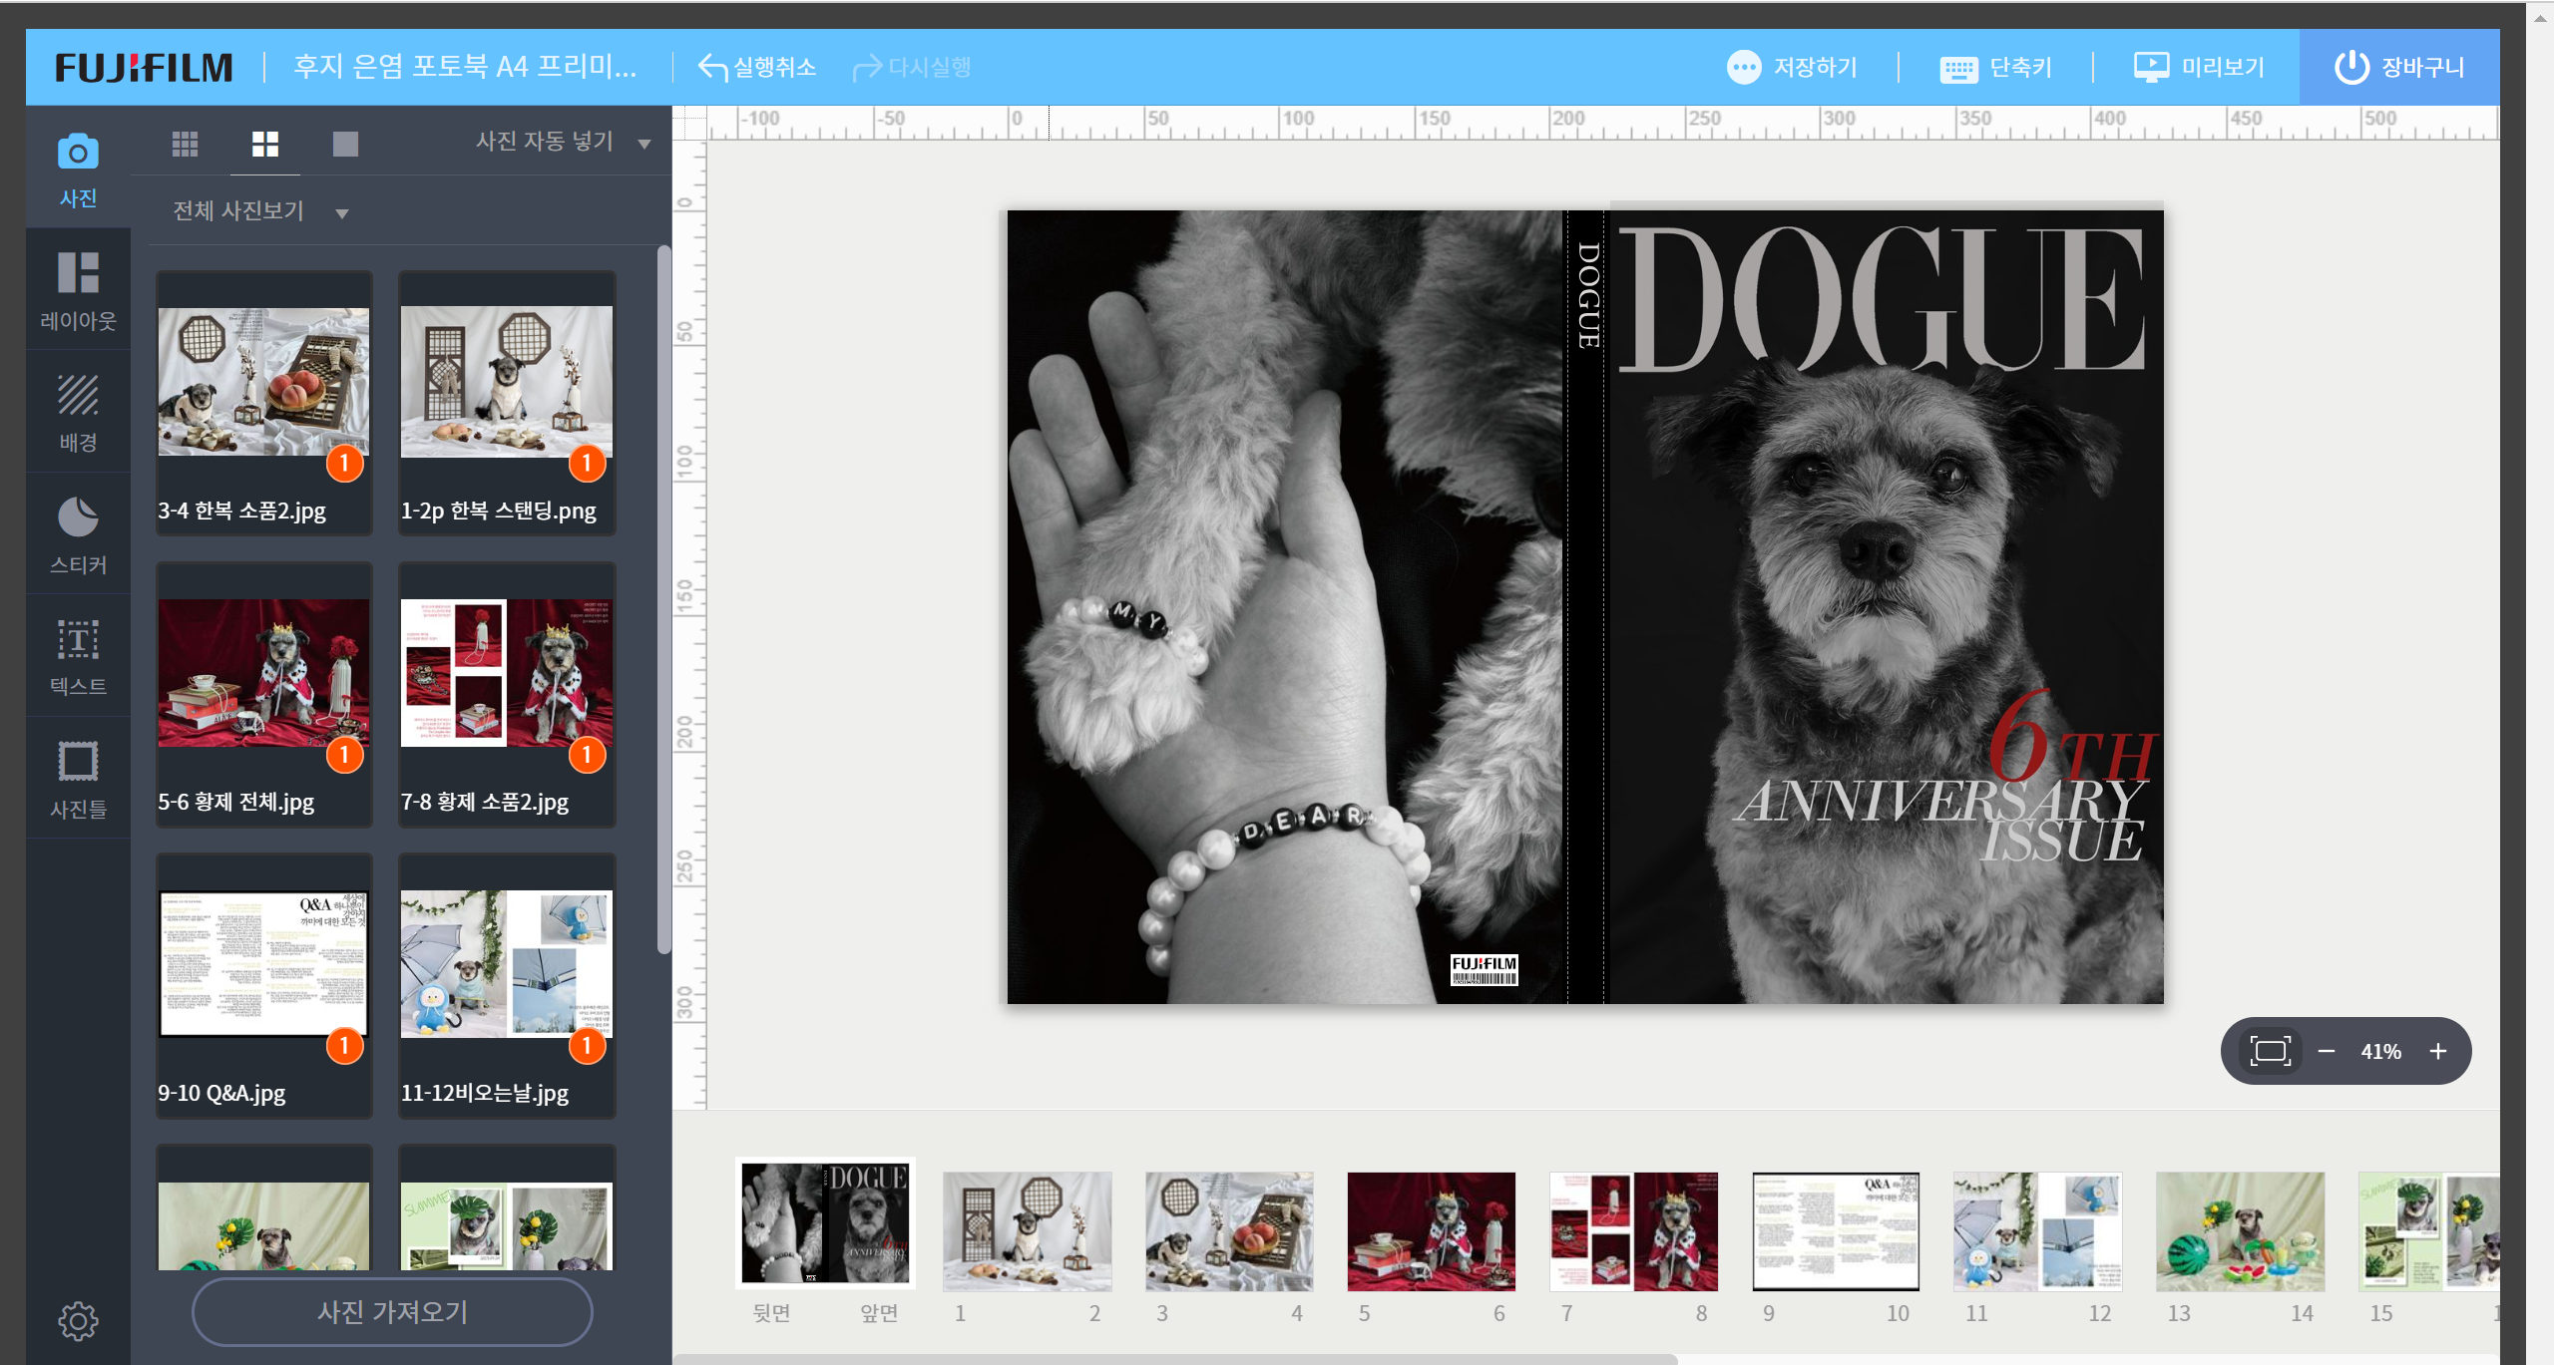Image resolution: width=2554 pixels, height=1365 pixels.
Task: Click usage badge on 9-10 Q&A.jpg
Action: 344,1046
